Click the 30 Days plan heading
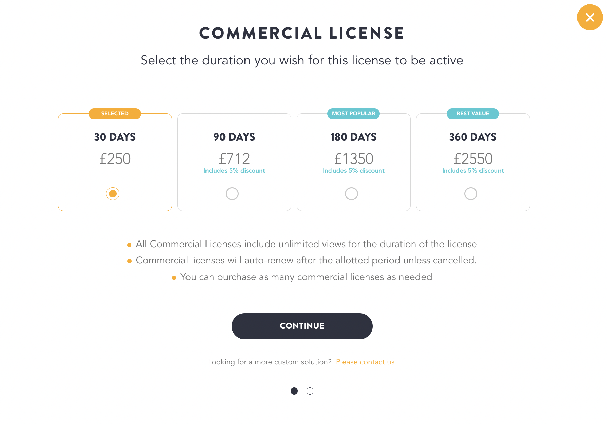Screen dimensions: 607x424 click(x=115, y=137)
